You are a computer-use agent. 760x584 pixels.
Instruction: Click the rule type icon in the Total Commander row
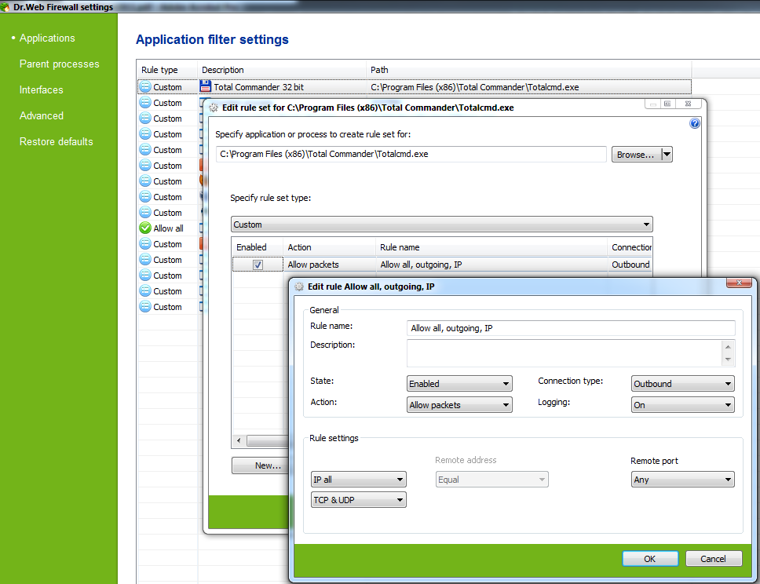pyautogui.click(x=145, y=87)
